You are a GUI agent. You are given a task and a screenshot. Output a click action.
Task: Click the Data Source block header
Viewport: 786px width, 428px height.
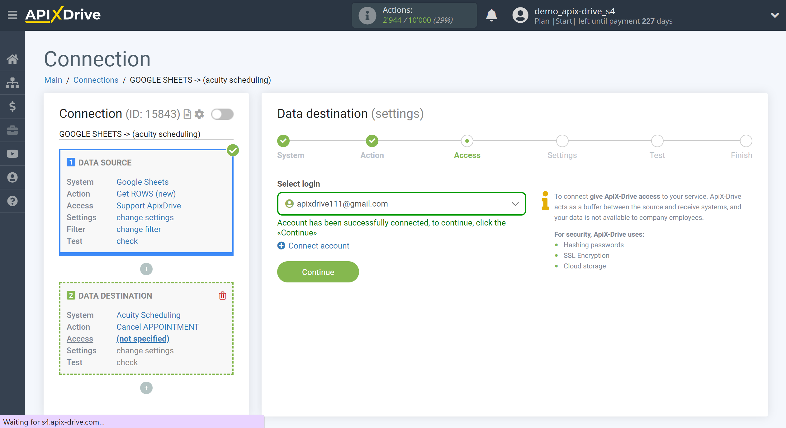[105, 162]
